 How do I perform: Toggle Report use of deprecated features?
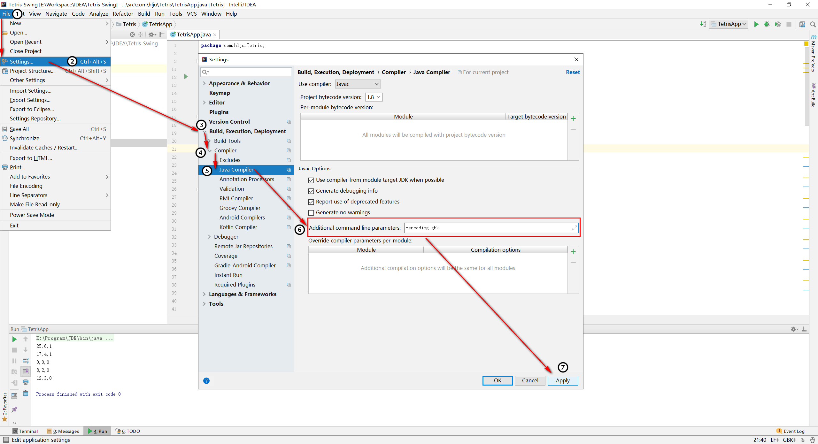310,202
